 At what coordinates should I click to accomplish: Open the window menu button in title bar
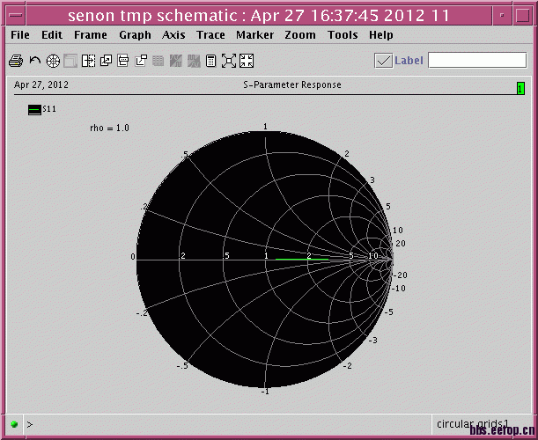pos(16,16)
